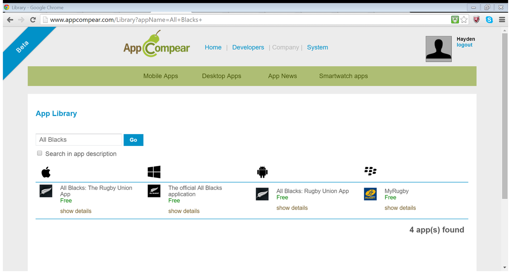Viewport: 511px width, 274px height.
Task: Click the browser forward arrow
Action: point(22,20)
